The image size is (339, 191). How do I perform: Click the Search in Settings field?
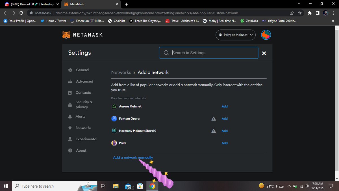208,53
